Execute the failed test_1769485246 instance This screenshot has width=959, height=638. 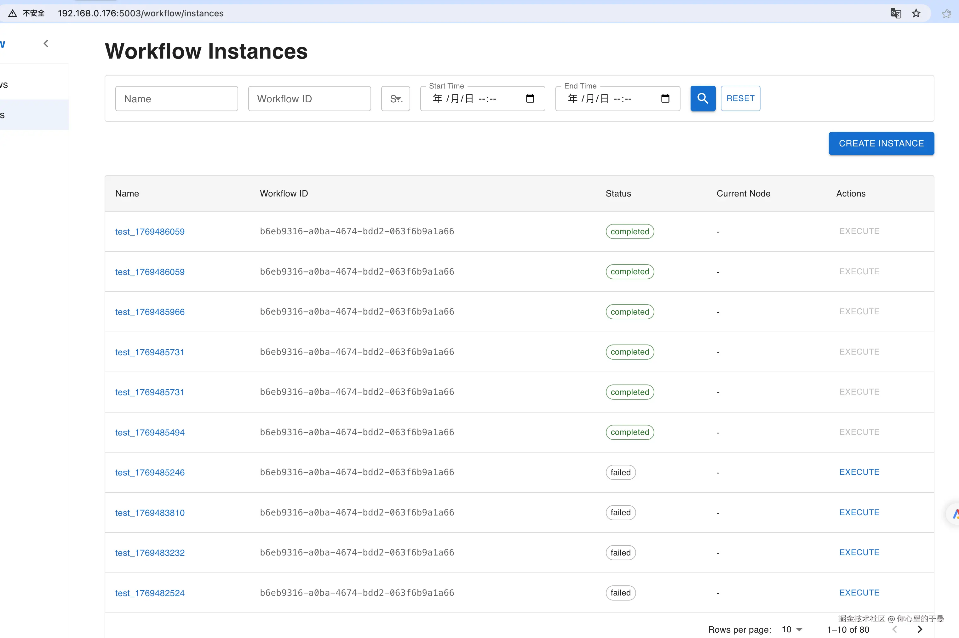pos(859,472)
